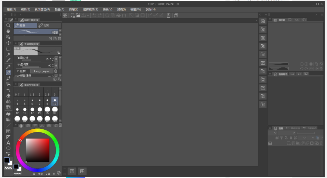Select the rectangular Selection area tool
Screen dimensions: 327x178
8,49
